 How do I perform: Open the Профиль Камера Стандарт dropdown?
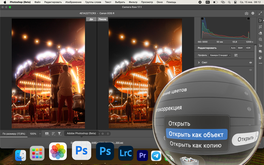[x=220, y=55]
